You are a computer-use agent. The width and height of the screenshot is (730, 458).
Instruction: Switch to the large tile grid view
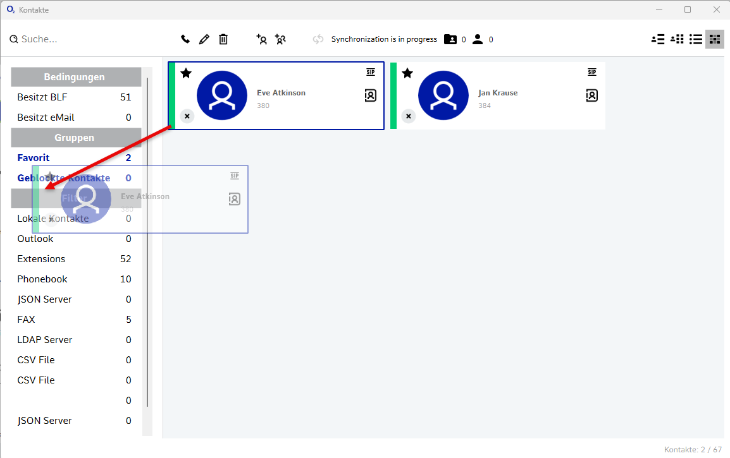(714, 39)
